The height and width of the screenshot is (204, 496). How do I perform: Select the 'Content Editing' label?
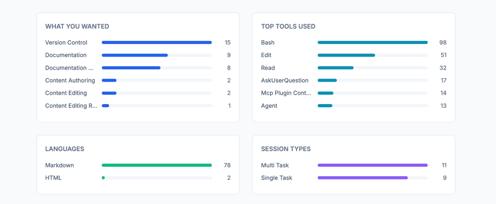click(x=66, y=93)
